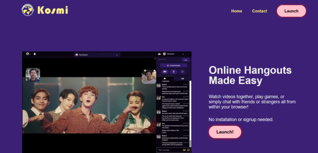Open the room menu three-dots button
Image resolution: width=318 pixels, height=153 pixels.
tap(186, 60)
